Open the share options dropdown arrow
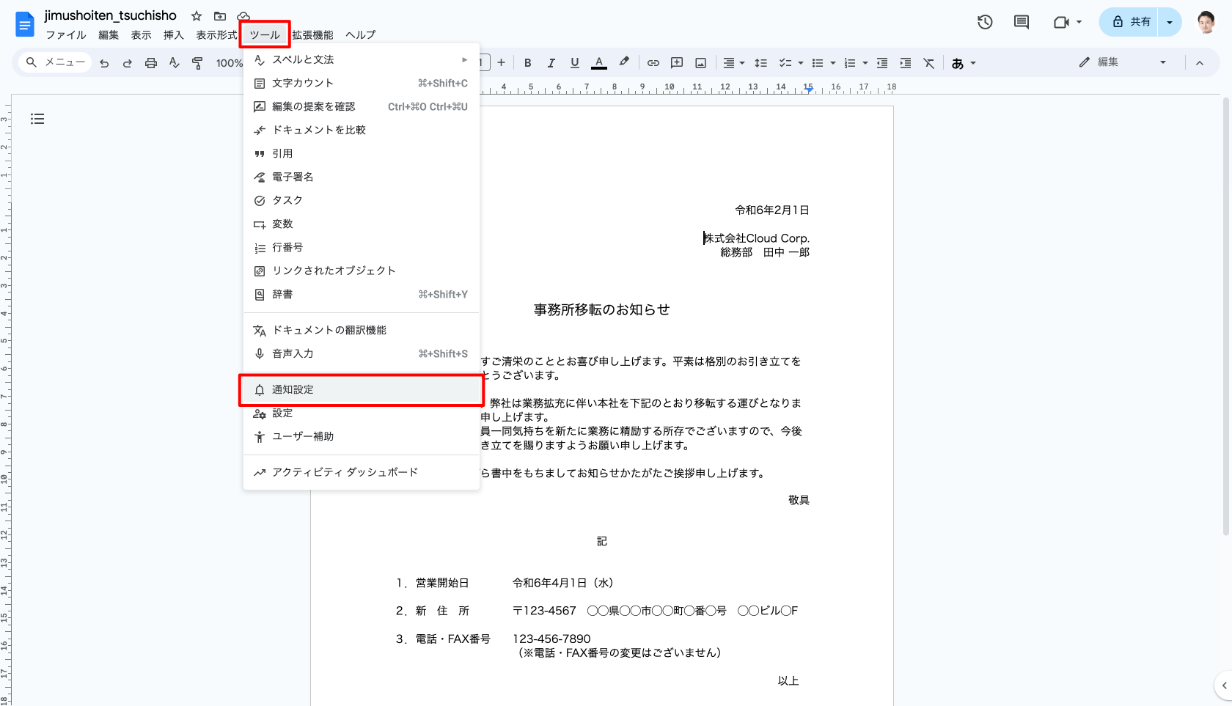Image resolution: width=1232 pixels, height=706 pixels. tap(1170, 22)
